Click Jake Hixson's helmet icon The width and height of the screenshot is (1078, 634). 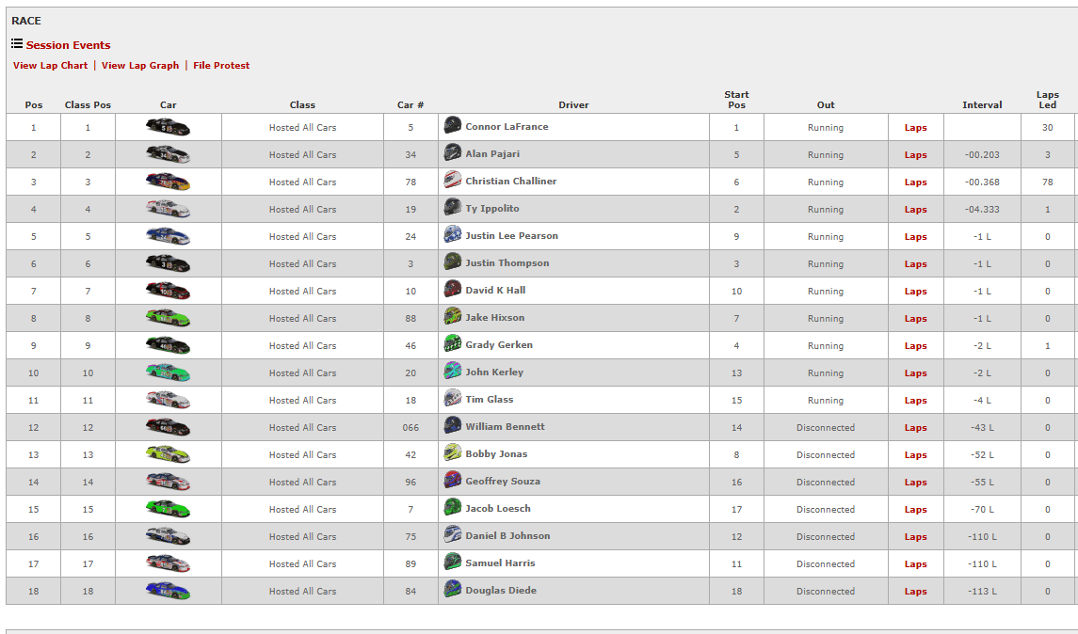point(453,317)
